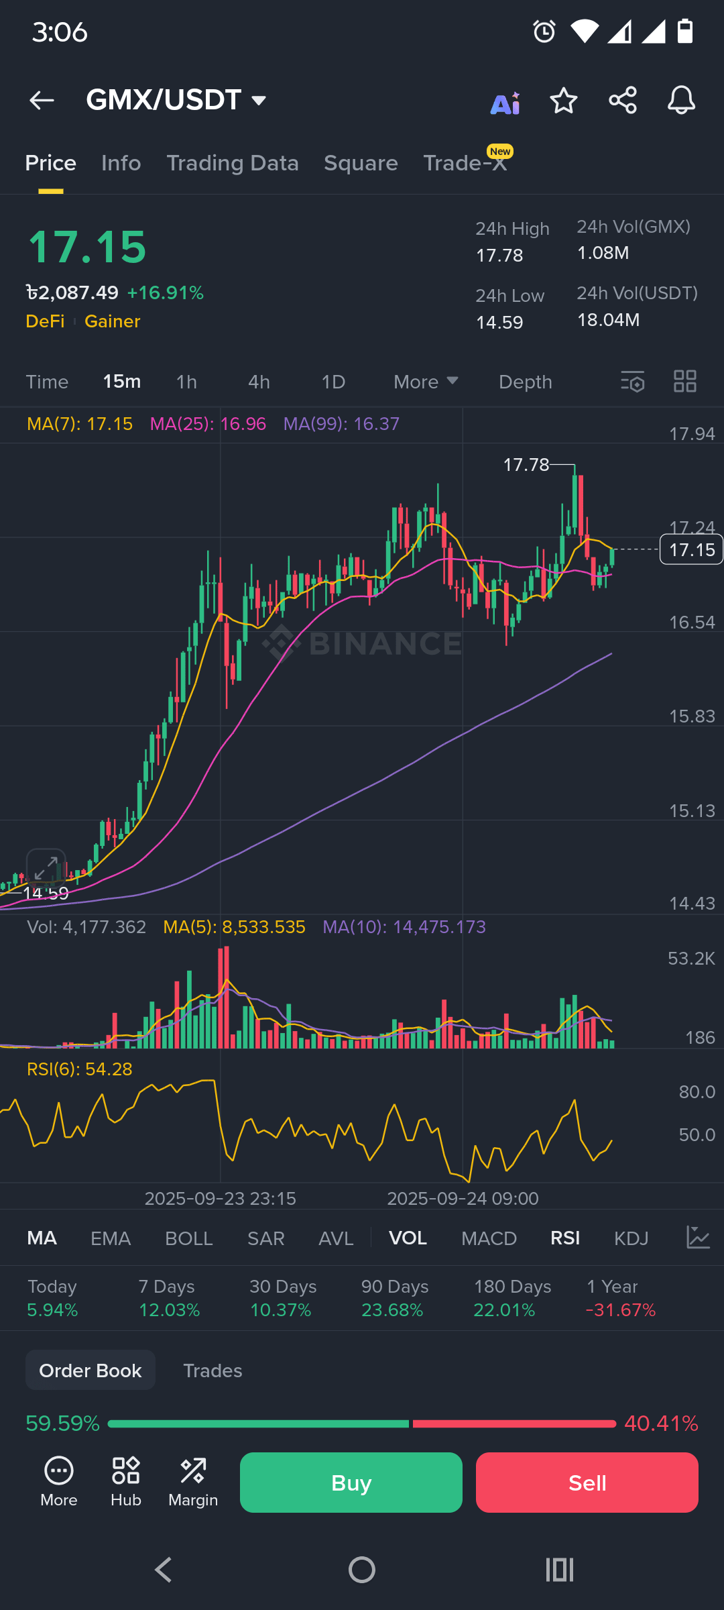The image size is (724, 1610).
Task: Toggle KDJ sub-indicator
Action: (631, 1238)
